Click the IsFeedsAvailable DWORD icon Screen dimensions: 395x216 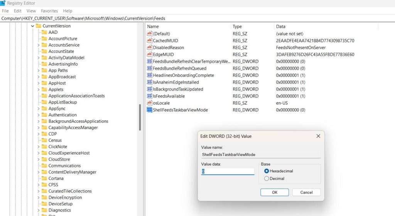[x=150, y=96]
